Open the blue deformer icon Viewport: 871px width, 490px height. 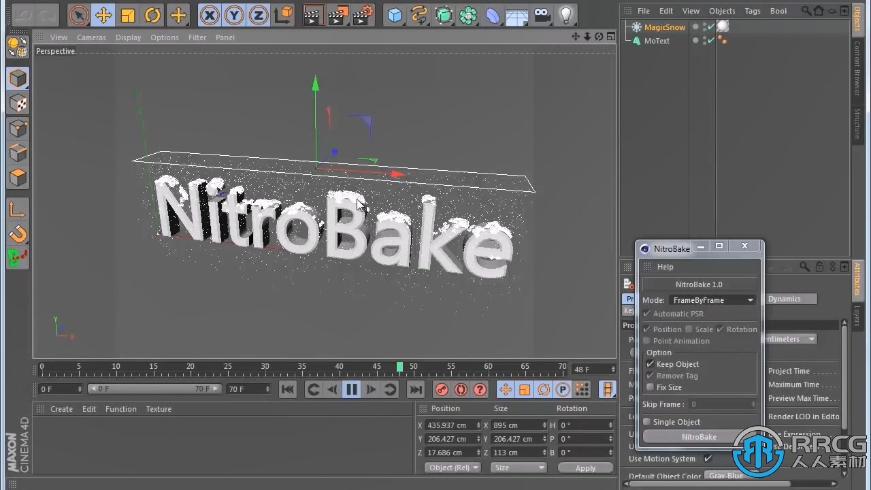coord(493,14)
